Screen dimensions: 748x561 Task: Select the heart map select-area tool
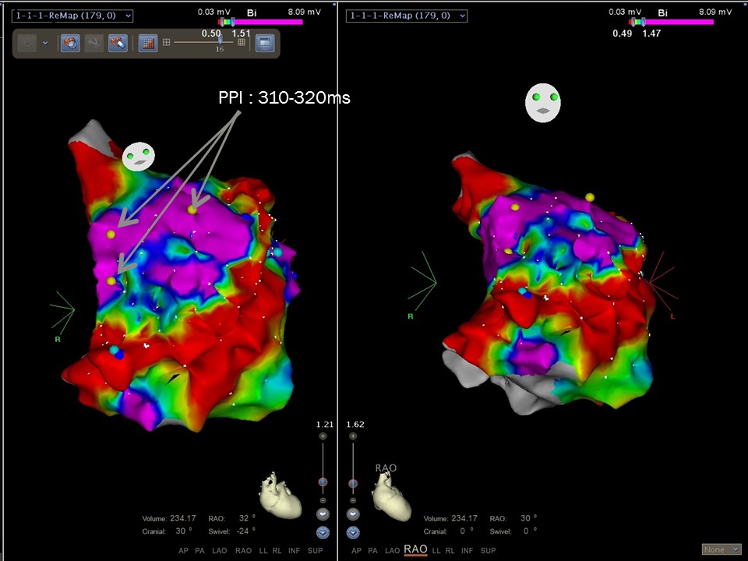click(71, 43)
